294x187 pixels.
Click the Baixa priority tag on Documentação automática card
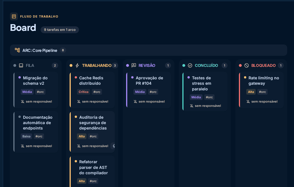[26, 136]
